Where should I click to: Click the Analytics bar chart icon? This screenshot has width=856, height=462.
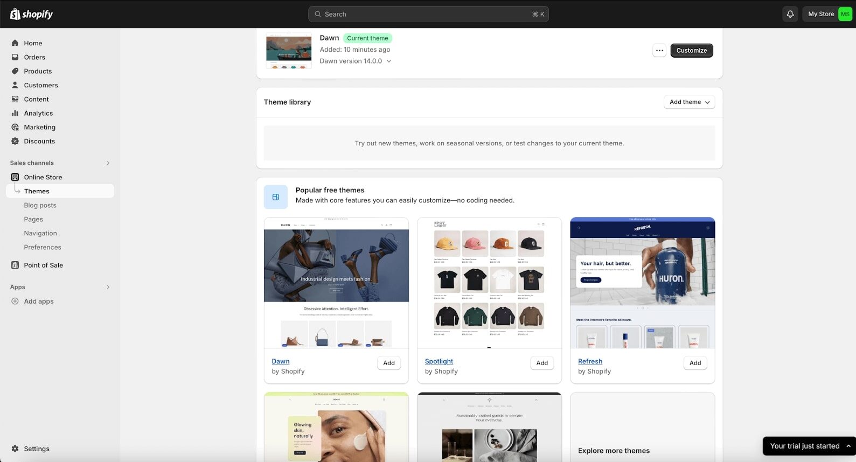click(x=15, y=113)
